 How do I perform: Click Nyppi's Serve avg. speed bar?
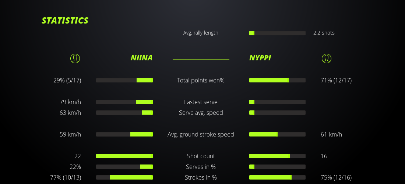click(x=277, y=113)
